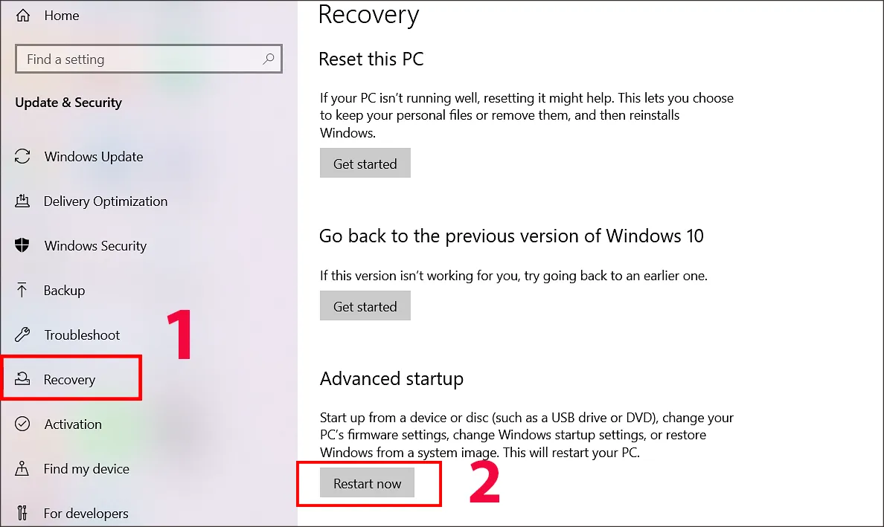The height and width of the screenshot is (527, 884).
Task: Click the For developers icon
Action: pos(23,514)
